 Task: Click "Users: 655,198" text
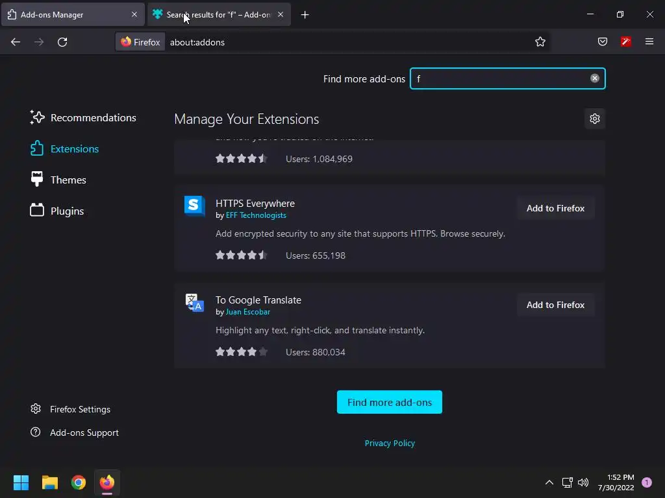[x=315, y=255]
